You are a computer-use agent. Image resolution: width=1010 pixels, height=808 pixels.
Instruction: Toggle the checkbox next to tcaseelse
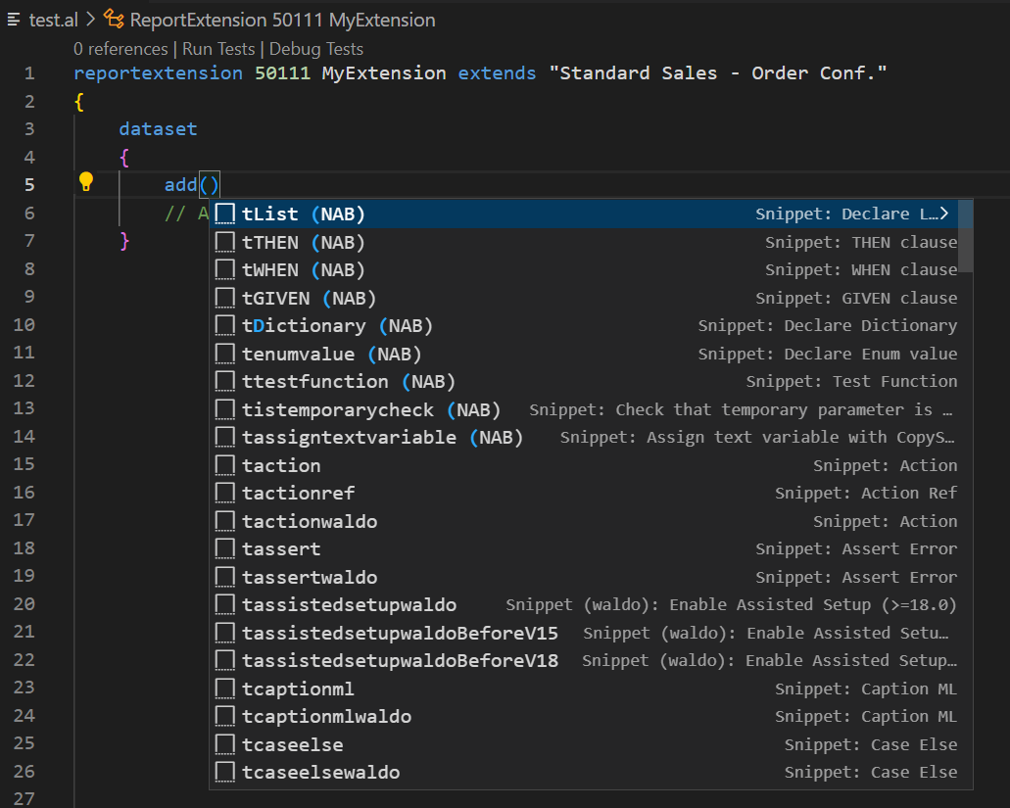[x=225, y=744]
